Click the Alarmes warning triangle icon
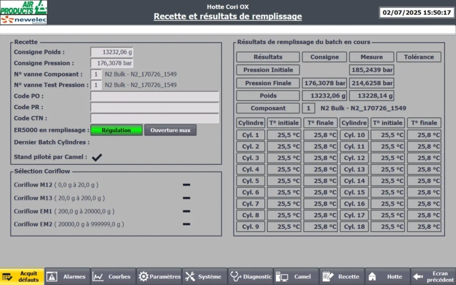This screenshot has height=285, width=456. [52, 276]
